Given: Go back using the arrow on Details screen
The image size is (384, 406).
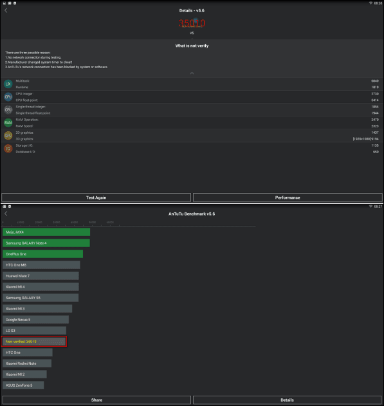Looking at the screenshot, I should 6,10.
